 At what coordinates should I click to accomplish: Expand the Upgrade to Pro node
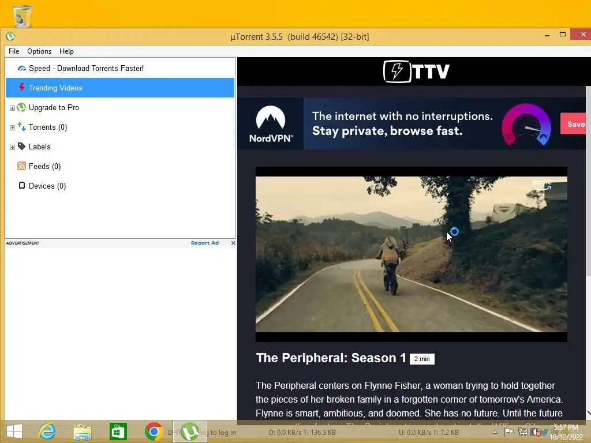pyautogui.click(x=12, y=108)
